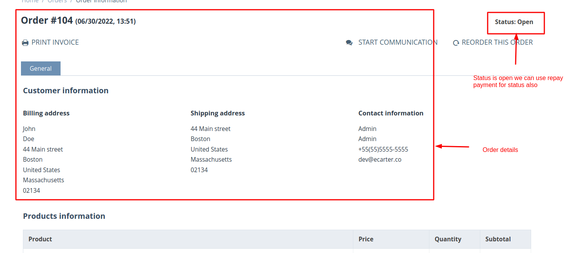Navigate to Orders breadcrumb link
The height and width of the screenshot is (253, 582).
point(57,1)
